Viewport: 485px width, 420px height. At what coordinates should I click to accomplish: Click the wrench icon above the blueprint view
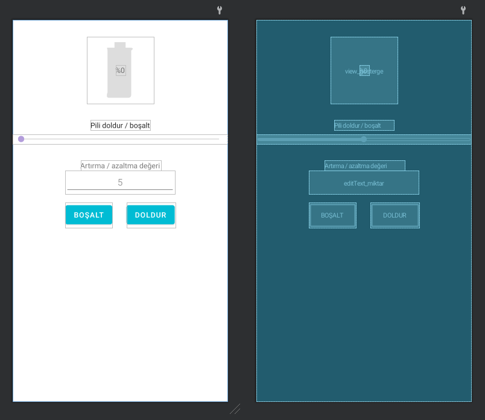coord(463,10)
